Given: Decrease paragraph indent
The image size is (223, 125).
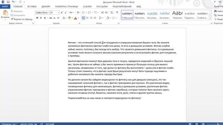Looking at the screenshot, I should [102, 12].
